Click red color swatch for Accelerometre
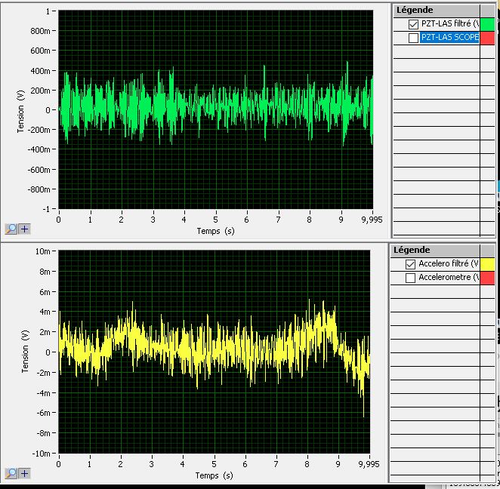This screenshot has width=500, height=489. coord(487,278)
